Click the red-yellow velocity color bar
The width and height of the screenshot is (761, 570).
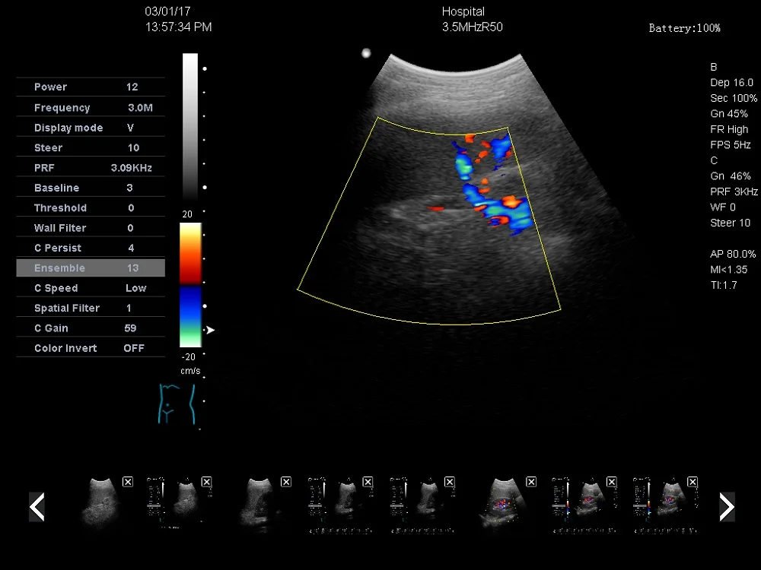[x=190, y=253]
